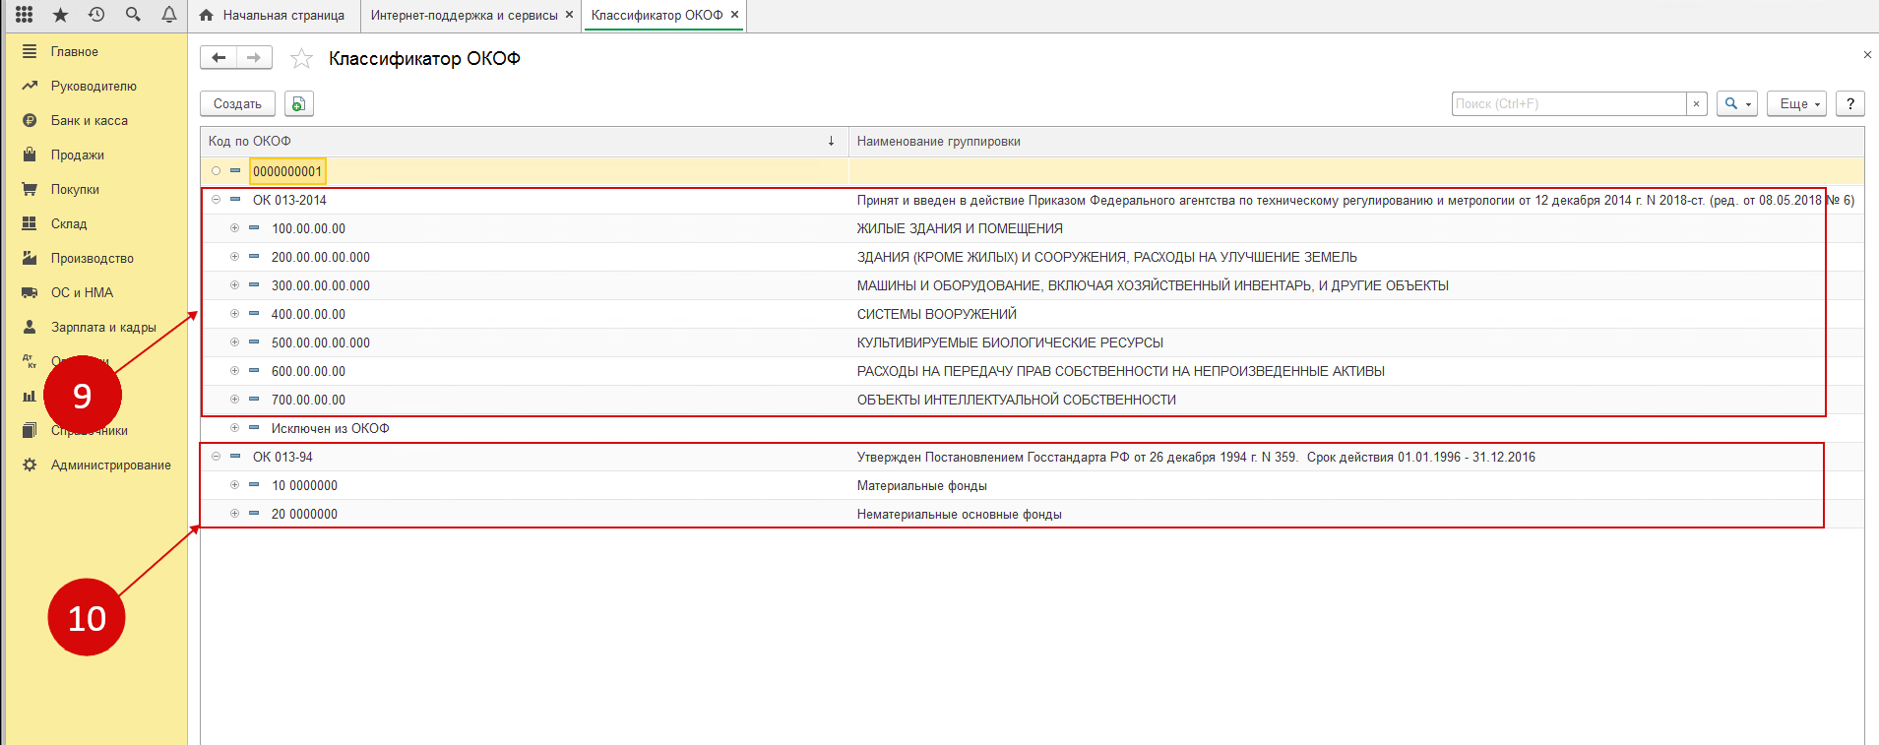Expand 20 0000000 row
Viewport: 1879px width, 745px height.
[234, 514]
